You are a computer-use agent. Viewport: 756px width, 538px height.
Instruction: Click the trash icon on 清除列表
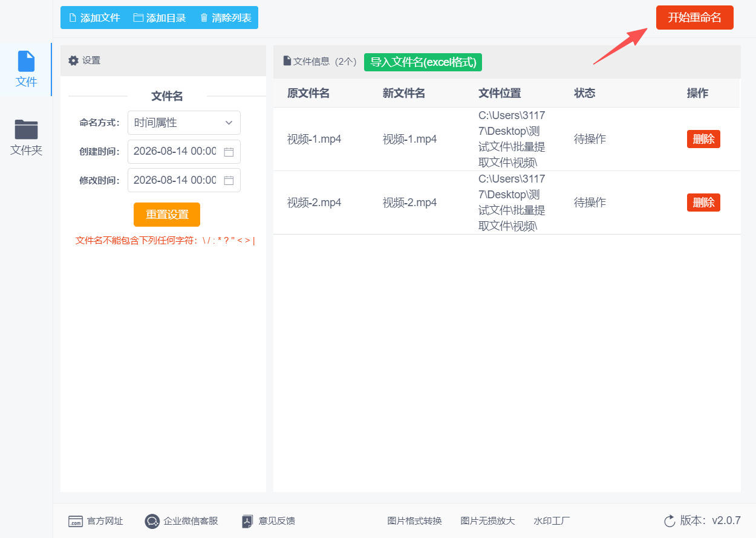tap(204, 18)
